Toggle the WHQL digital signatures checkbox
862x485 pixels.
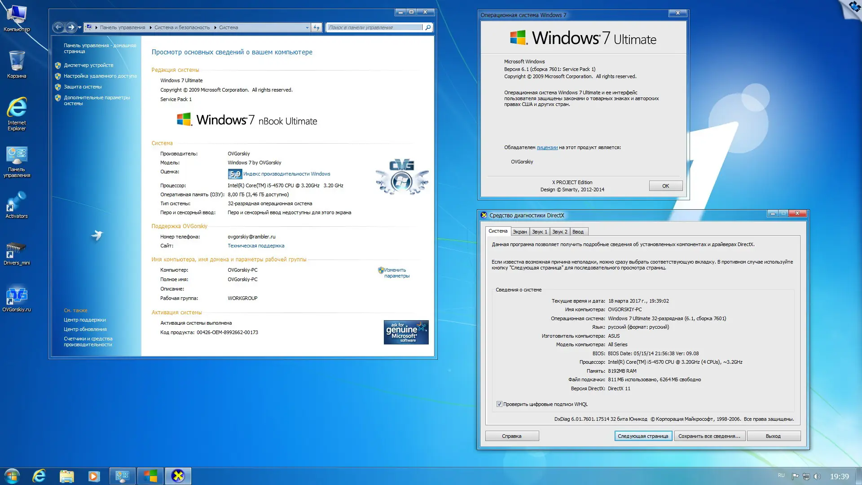coord(500,404)
